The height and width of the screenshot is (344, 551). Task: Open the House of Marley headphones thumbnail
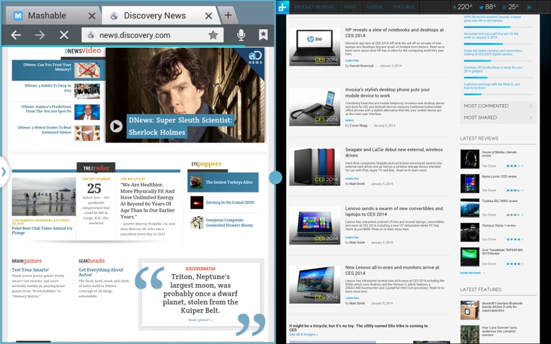(x=470, y=159)
